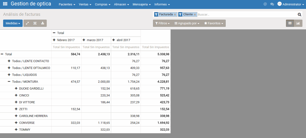Click the search magnifier icon
The width and height of the screenshot is (306, 138).
coord(299,15)
